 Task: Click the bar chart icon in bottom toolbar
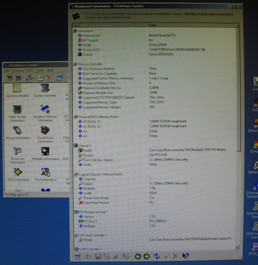point(115,257)
